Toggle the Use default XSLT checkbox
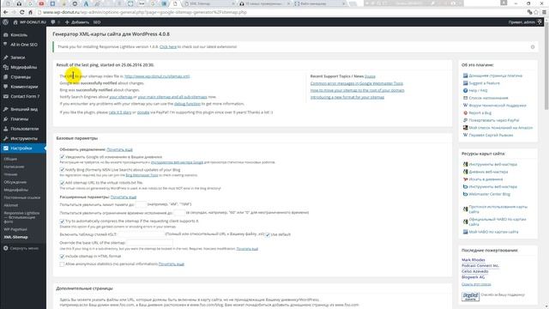This screenshot has width=549, height=309. coord(268,234)
